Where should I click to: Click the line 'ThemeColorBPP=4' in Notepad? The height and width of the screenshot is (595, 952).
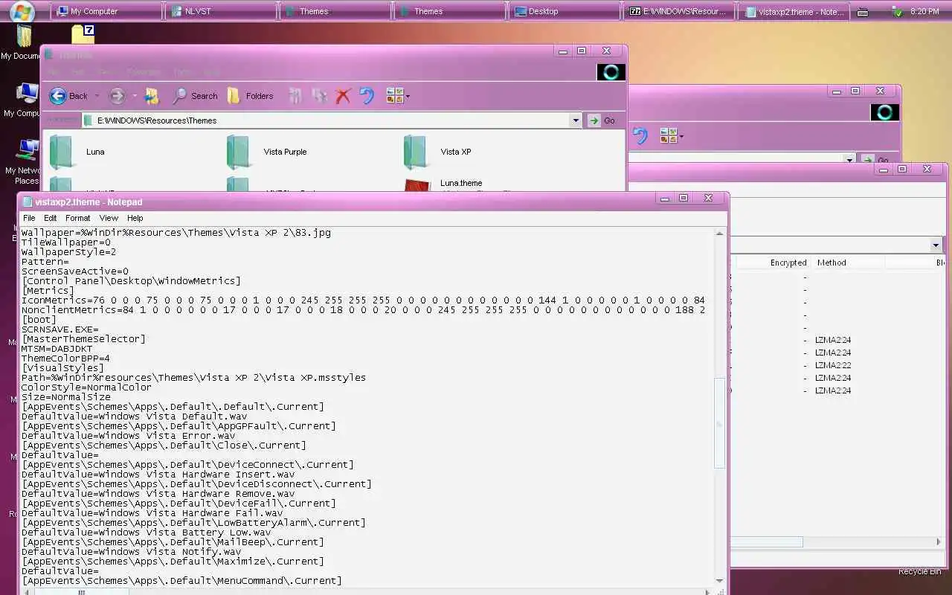(x=65, y=358)
